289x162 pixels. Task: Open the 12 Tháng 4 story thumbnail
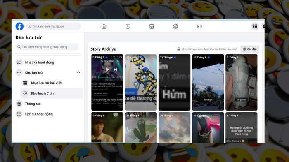pos(208,128)
